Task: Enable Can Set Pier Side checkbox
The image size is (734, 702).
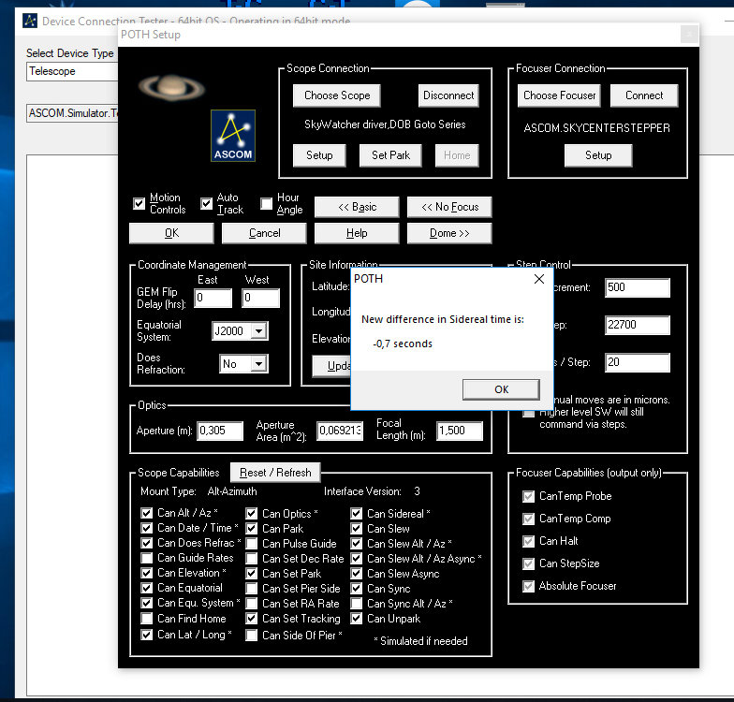Action: (x=251, y=588)
